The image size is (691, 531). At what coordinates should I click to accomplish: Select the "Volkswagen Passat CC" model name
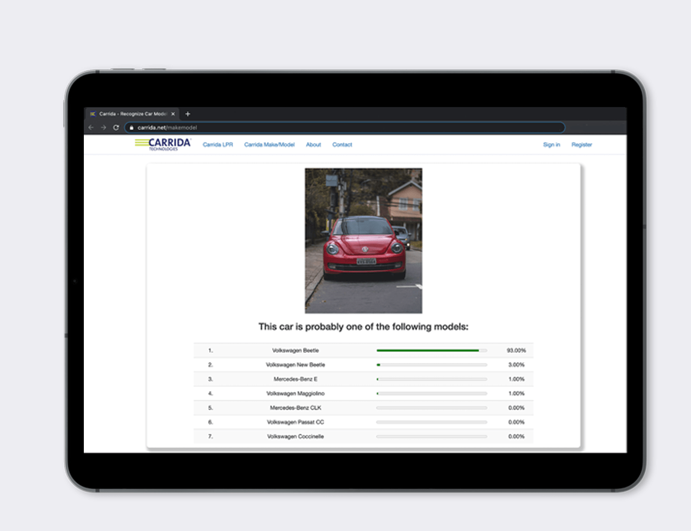point(296,422)
